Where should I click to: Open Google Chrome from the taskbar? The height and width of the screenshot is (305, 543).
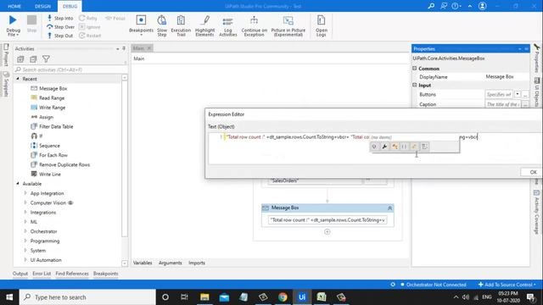[x=283, y=297]
